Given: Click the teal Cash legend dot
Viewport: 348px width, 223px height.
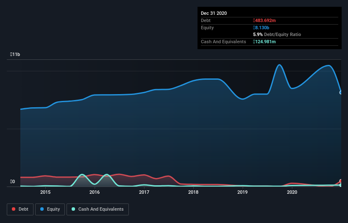Looking at the screenshot, I should click(73, 209).
